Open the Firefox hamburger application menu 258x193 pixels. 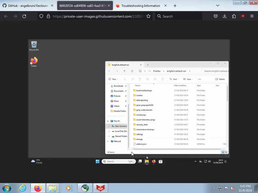252,16
